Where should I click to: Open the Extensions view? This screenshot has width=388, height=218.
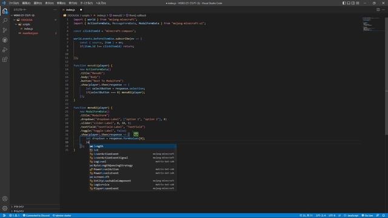pyautogui.click(x=5, y=59)
